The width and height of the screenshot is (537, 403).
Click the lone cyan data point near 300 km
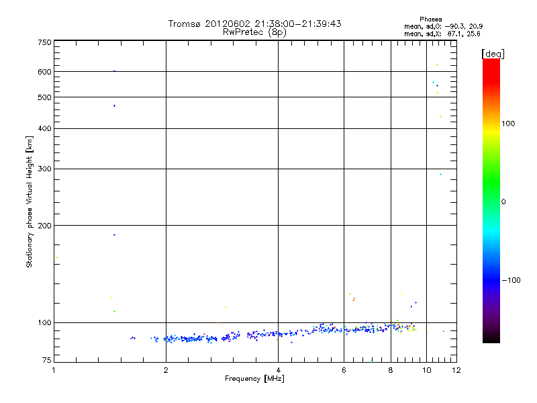(x=440, y=175)
